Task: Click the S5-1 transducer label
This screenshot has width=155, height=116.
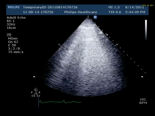Action: [x=11, y=21]
